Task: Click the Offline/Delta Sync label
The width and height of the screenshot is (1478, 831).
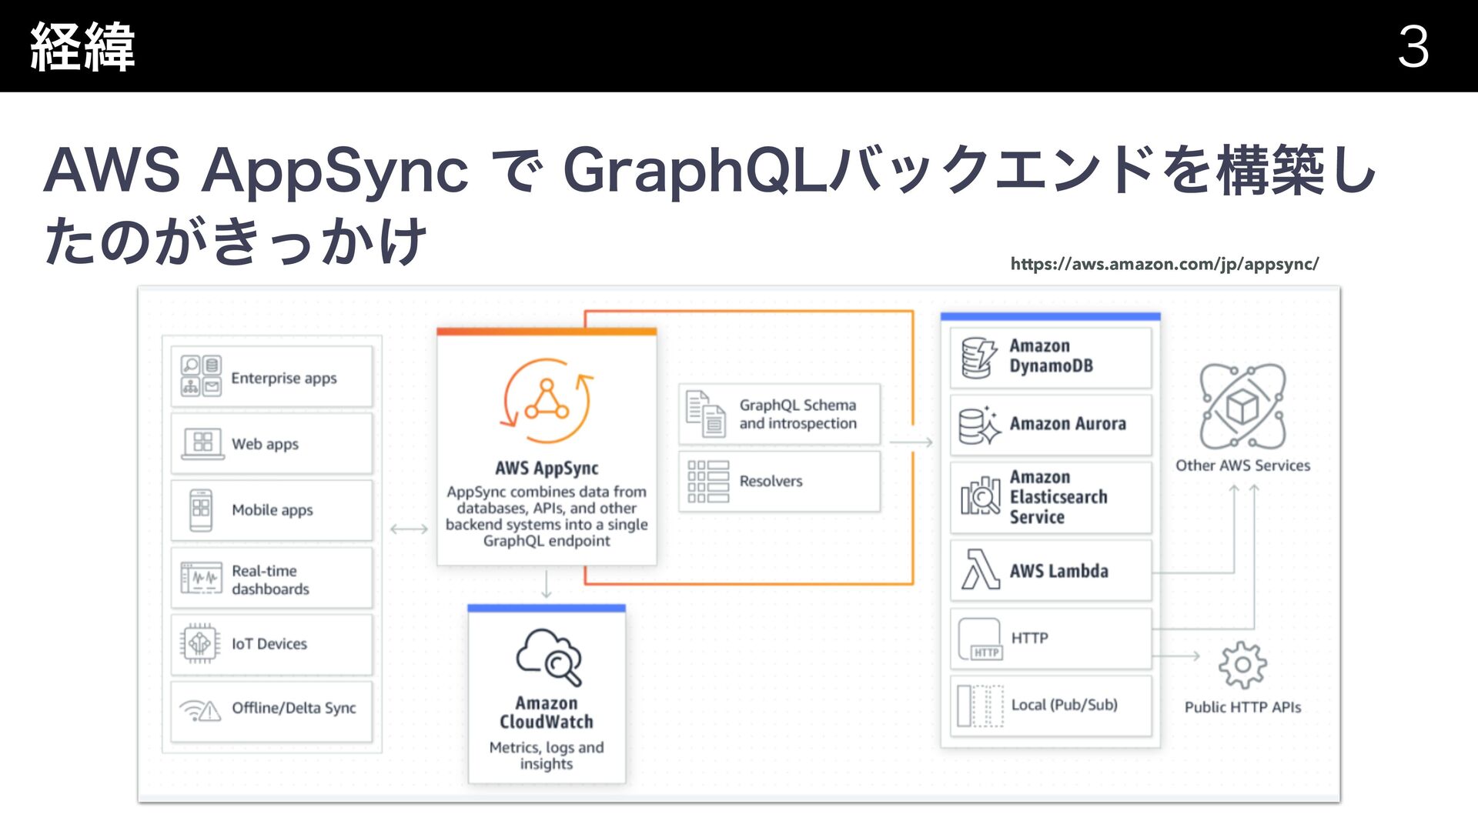Action: pyautogui.click(x=294, y=708)
